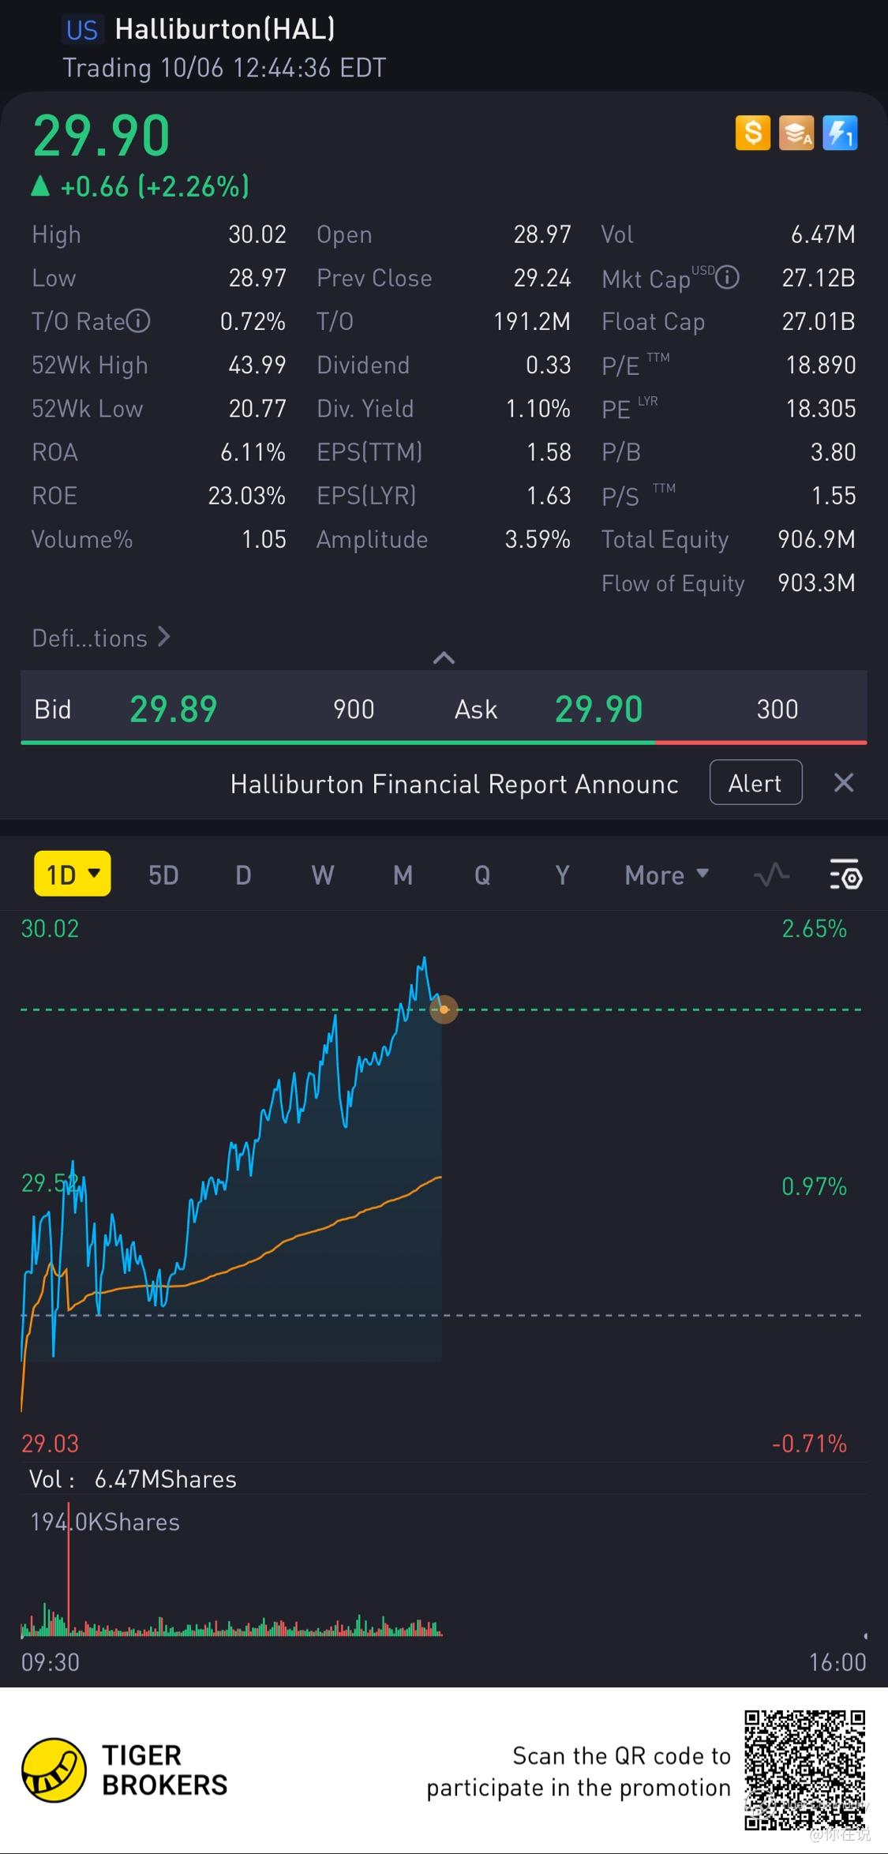Switch to 5D chart tab
This screenshot has width=888, height=1854.
pyautogui.click(x=163, y=875)
